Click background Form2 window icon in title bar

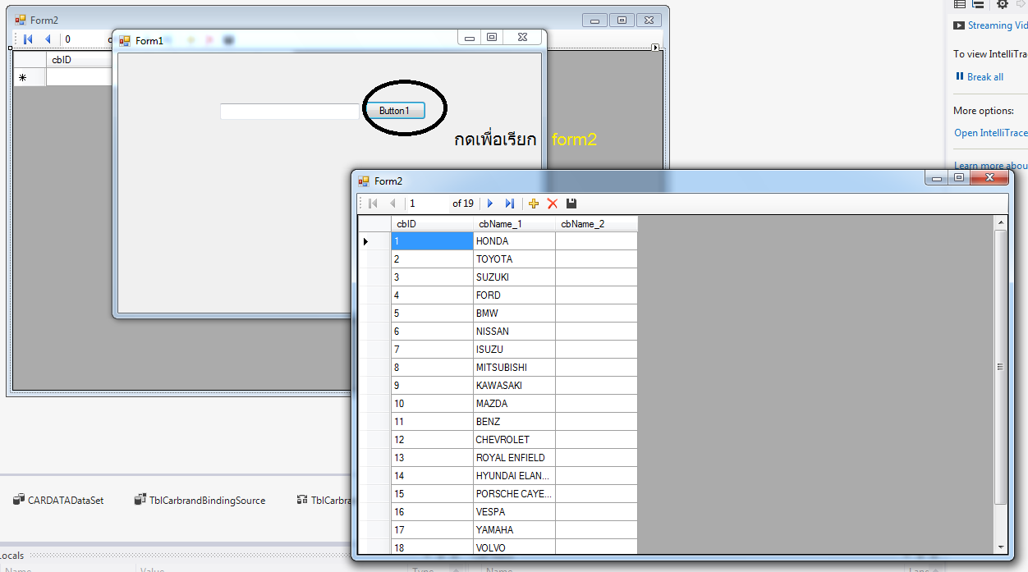click(20, 21)
